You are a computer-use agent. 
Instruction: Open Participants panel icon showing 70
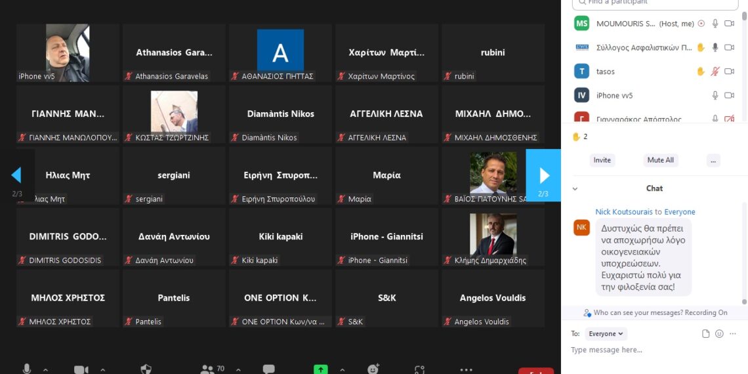[x=208, y=370]
